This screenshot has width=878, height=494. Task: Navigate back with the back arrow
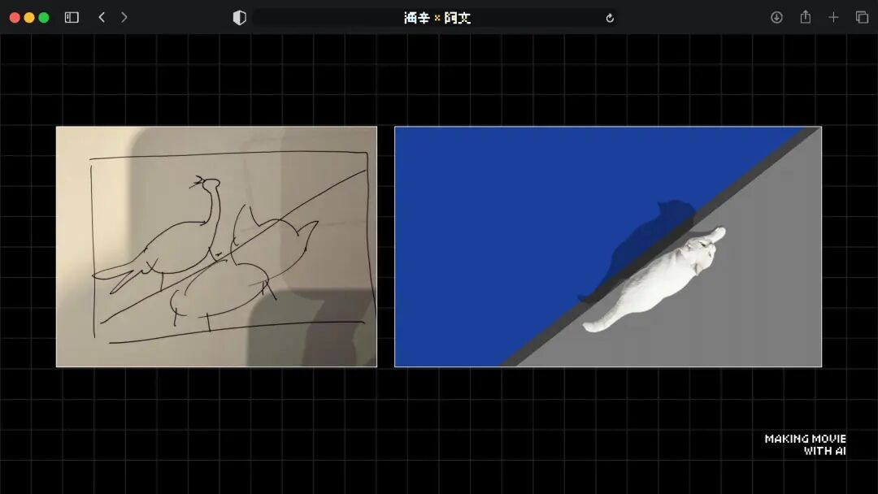(x=100, y=16)
